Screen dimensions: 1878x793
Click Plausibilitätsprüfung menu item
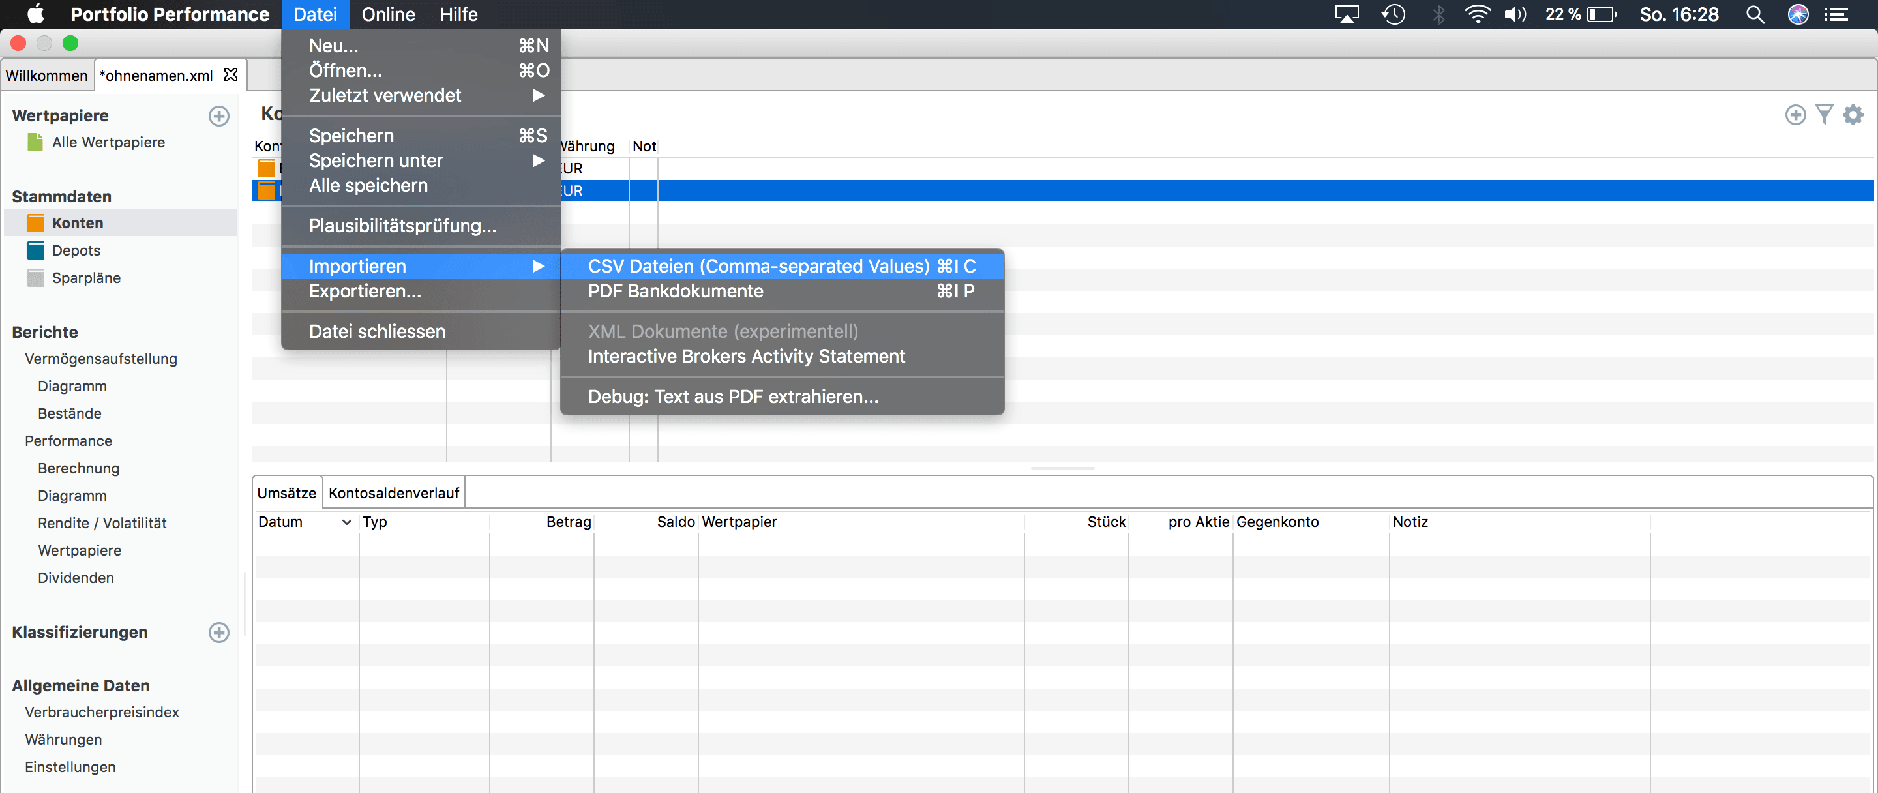402,225
